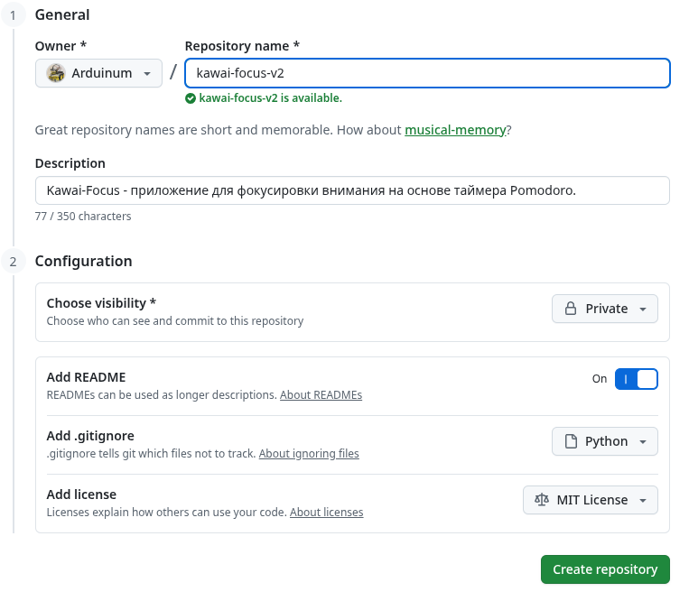Toggle the Add README switch off
Image resolution: width=689 pixels, height=601 pixels.
636,379
